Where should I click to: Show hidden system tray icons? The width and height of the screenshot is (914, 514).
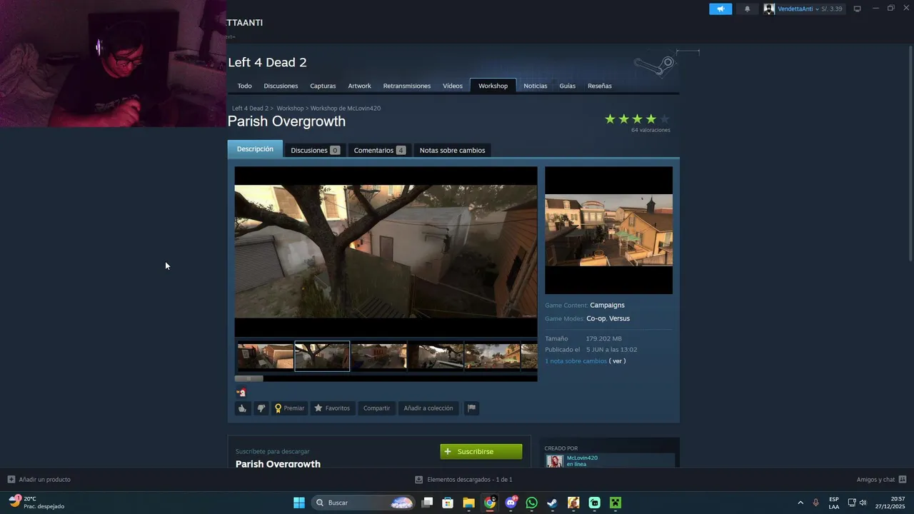click(x=800, y=503)
